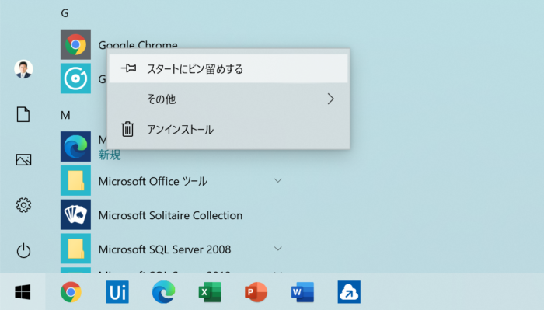544x310 pixels.
Task: Select スタートにピン留めする menu entry
Action: click(x=228, y=68)
